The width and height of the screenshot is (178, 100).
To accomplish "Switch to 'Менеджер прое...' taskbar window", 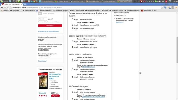I will coord(93,1).
